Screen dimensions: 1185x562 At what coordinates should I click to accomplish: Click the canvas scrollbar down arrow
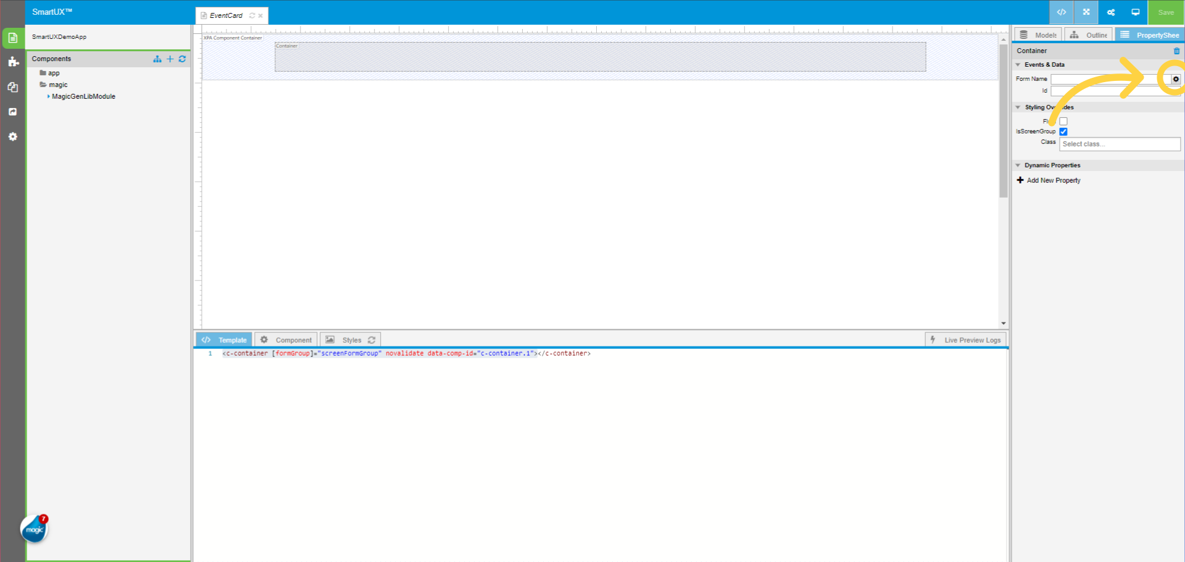tap(1004, 324)
